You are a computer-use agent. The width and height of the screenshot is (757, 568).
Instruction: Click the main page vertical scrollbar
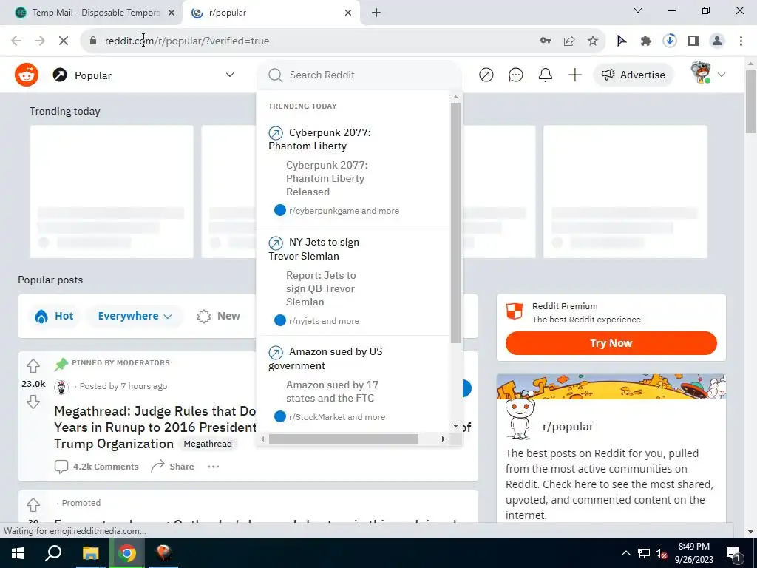pyautogui.click(x=750, y=101)
